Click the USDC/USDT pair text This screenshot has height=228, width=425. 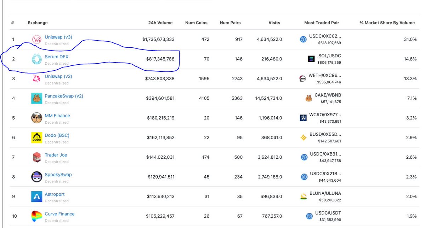tap(328, 213)
